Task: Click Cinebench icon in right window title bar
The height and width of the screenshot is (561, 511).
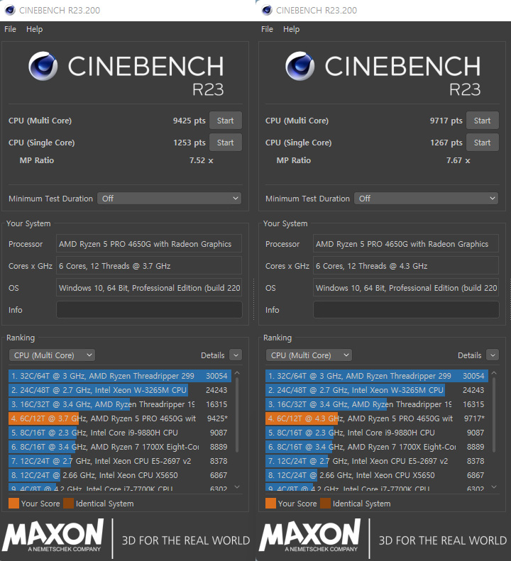Action: tap(267, 10)
